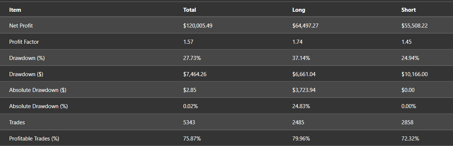Click the Total column header
This screenshot has width=453, height=146.
click(x=190, y=10)
